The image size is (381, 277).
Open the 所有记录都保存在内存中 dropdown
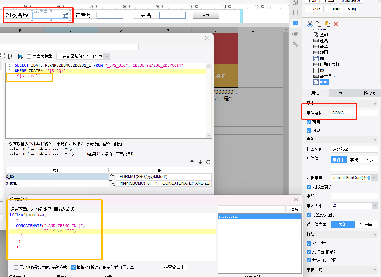pyautogui.click(x=83, y=56)
